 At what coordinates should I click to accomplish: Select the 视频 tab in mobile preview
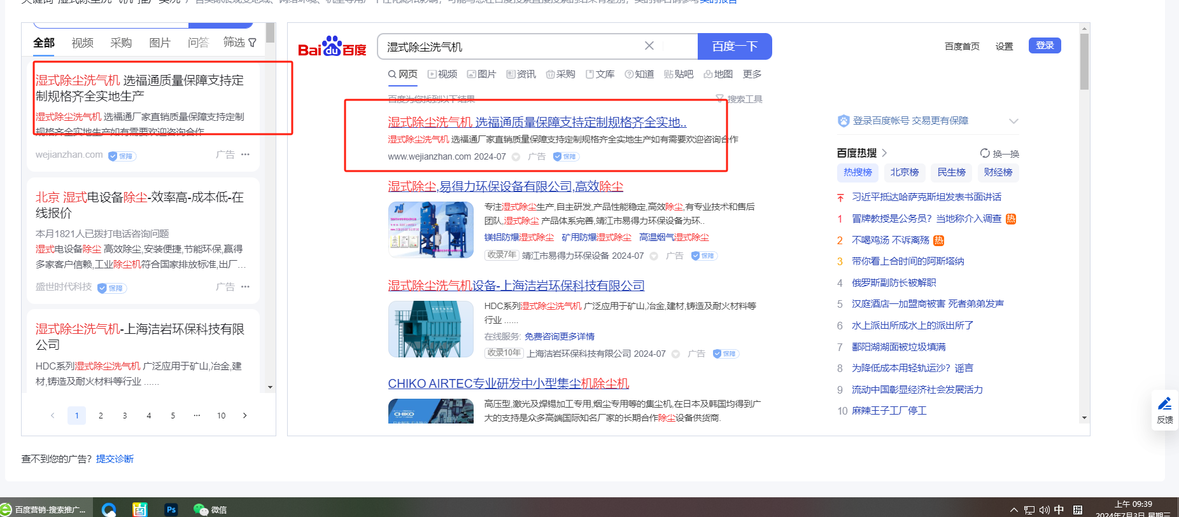83,43
